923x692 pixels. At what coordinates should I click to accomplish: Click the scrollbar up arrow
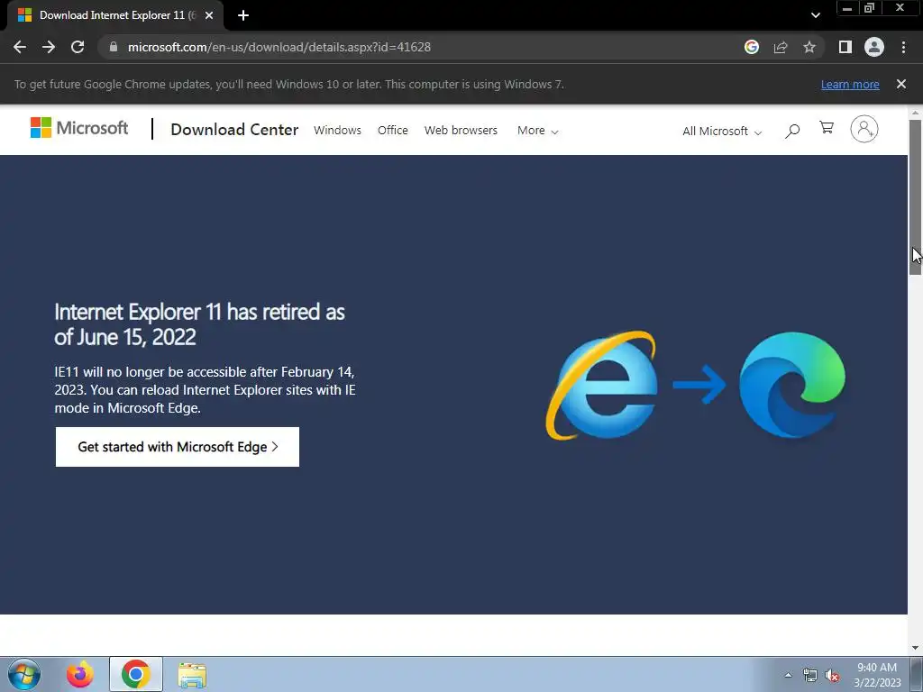916,113
